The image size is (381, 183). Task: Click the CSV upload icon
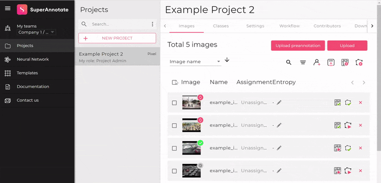[331, 63]
